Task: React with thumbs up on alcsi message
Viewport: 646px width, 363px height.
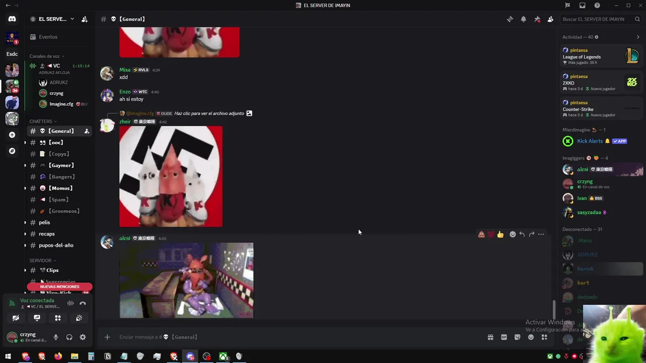Action: click(500, 234)
